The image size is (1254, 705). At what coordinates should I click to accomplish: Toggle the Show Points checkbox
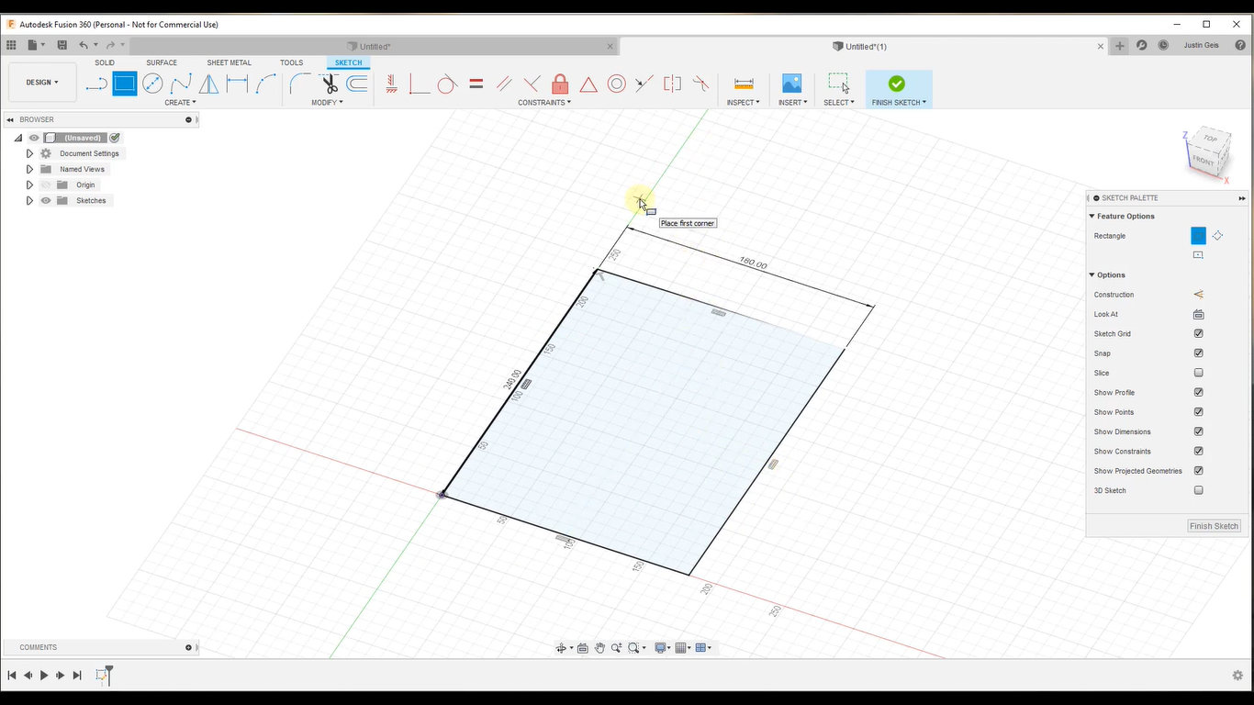1198,412
